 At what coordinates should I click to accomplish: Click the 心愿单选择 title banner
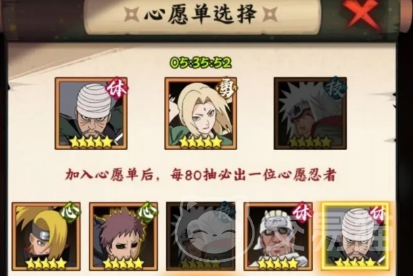pos(201,14)
